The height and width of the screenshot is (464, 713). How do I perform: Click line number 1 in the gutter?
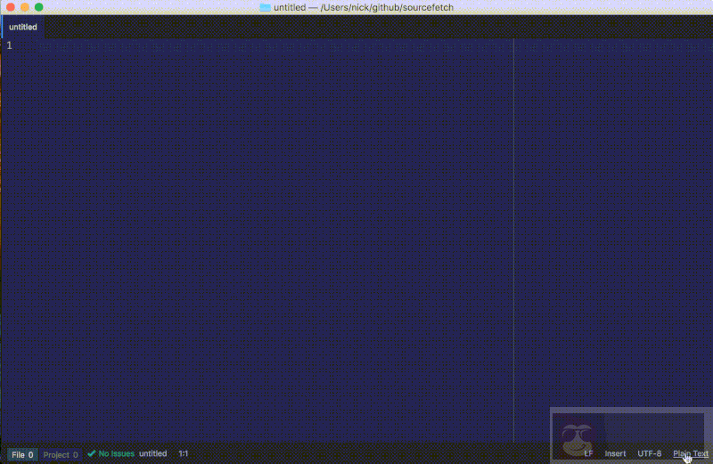point(10,45)
